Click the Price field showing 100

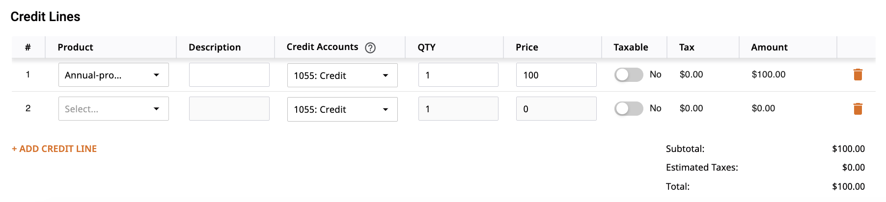point(556,75)
